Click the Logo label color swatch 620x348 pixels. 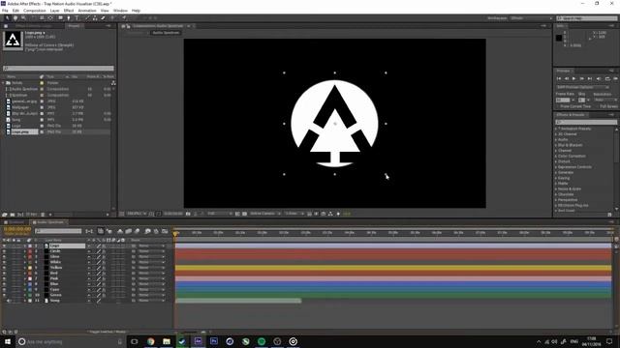(x=30, y=246)
